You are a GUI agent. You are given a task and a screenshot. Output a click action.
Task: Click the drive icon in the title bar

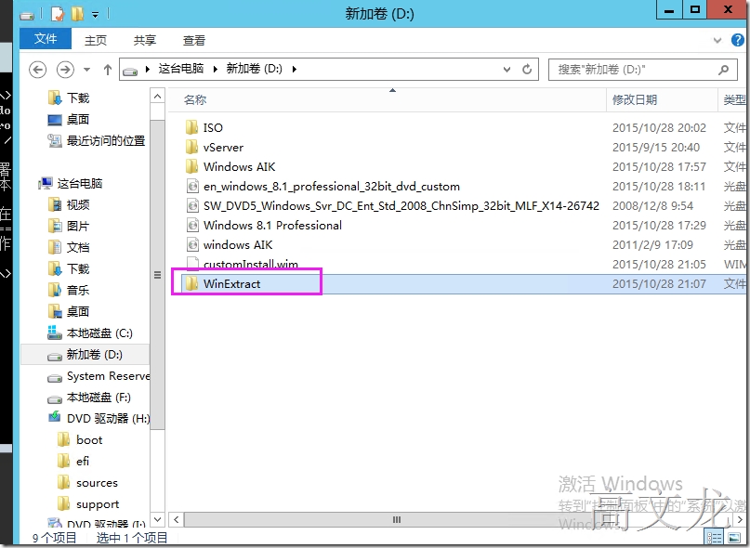point(27,15)
